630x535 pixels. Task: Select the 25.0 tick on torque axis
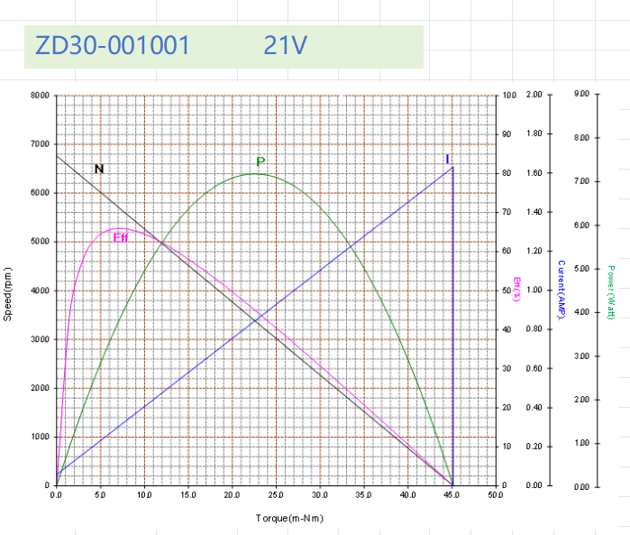tap(276, 495)
